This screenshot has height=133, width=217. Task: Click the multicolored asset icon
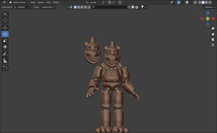point(71,7)
